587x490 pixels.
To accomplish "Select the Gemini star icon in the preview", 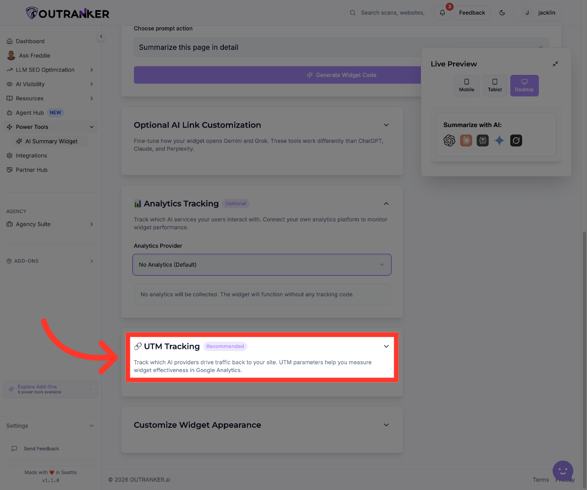I will pyautogui.click(x=499, y=141).
